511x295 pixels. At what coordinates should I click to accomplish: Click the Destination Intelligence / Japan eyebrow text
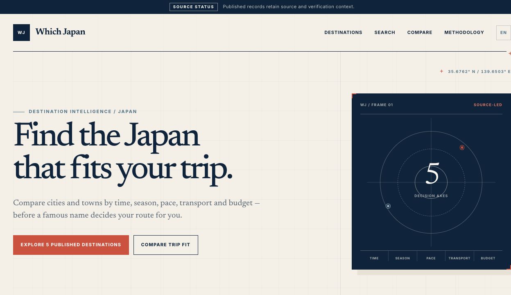tap(83, 111)
